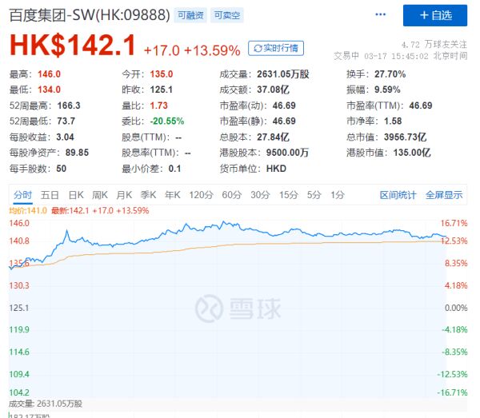Screen dimensions: 480x418
Task: Select the 1分 interval chart
Action: 338,194
